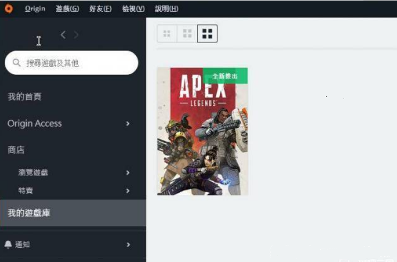Switch to medium tile view
The height and width of the screenshot is (262, 397).
coord(187,34)
